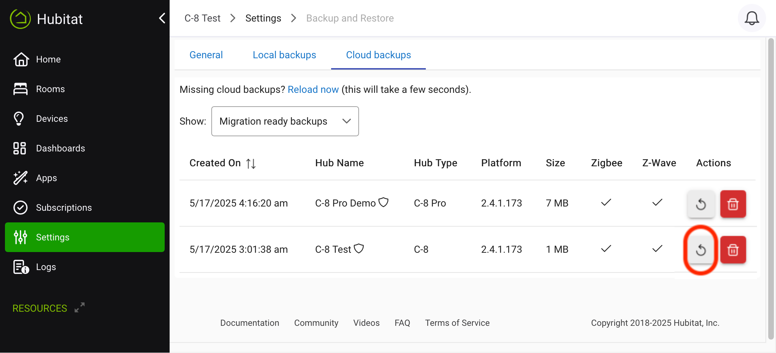
Task: Open Dashboards in the sidebar
Action: 85,148
